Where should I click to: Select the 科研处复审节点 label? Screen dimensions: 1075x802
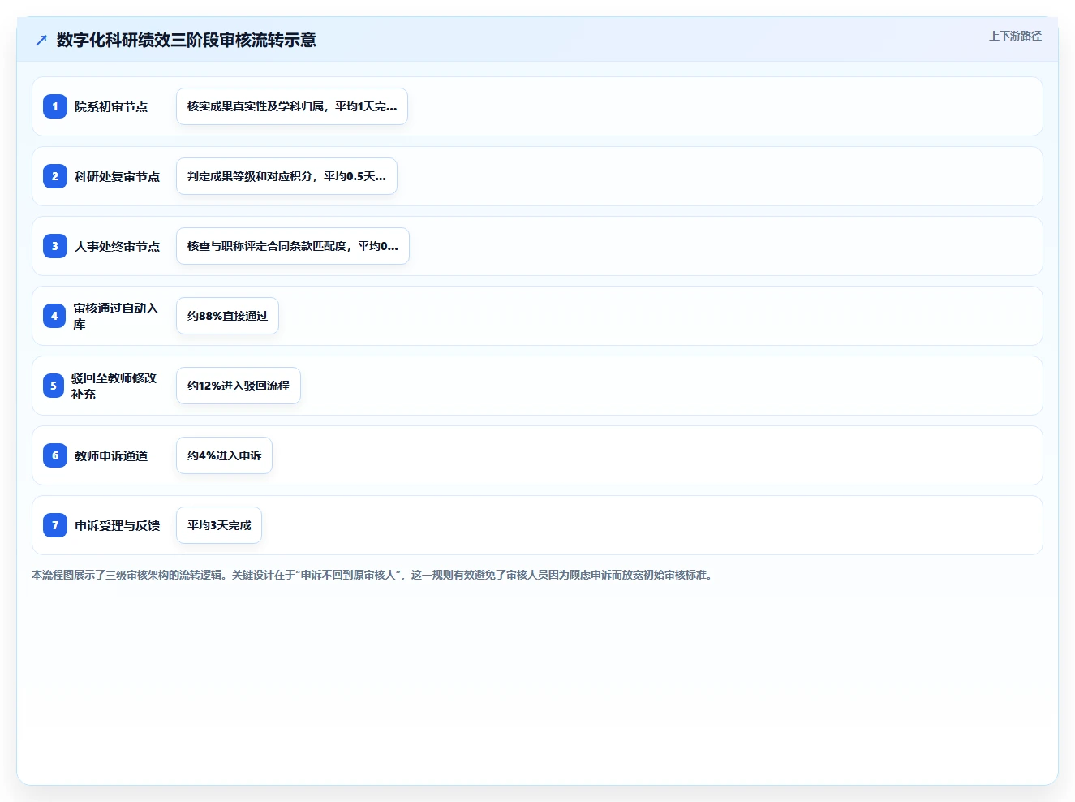118,176
